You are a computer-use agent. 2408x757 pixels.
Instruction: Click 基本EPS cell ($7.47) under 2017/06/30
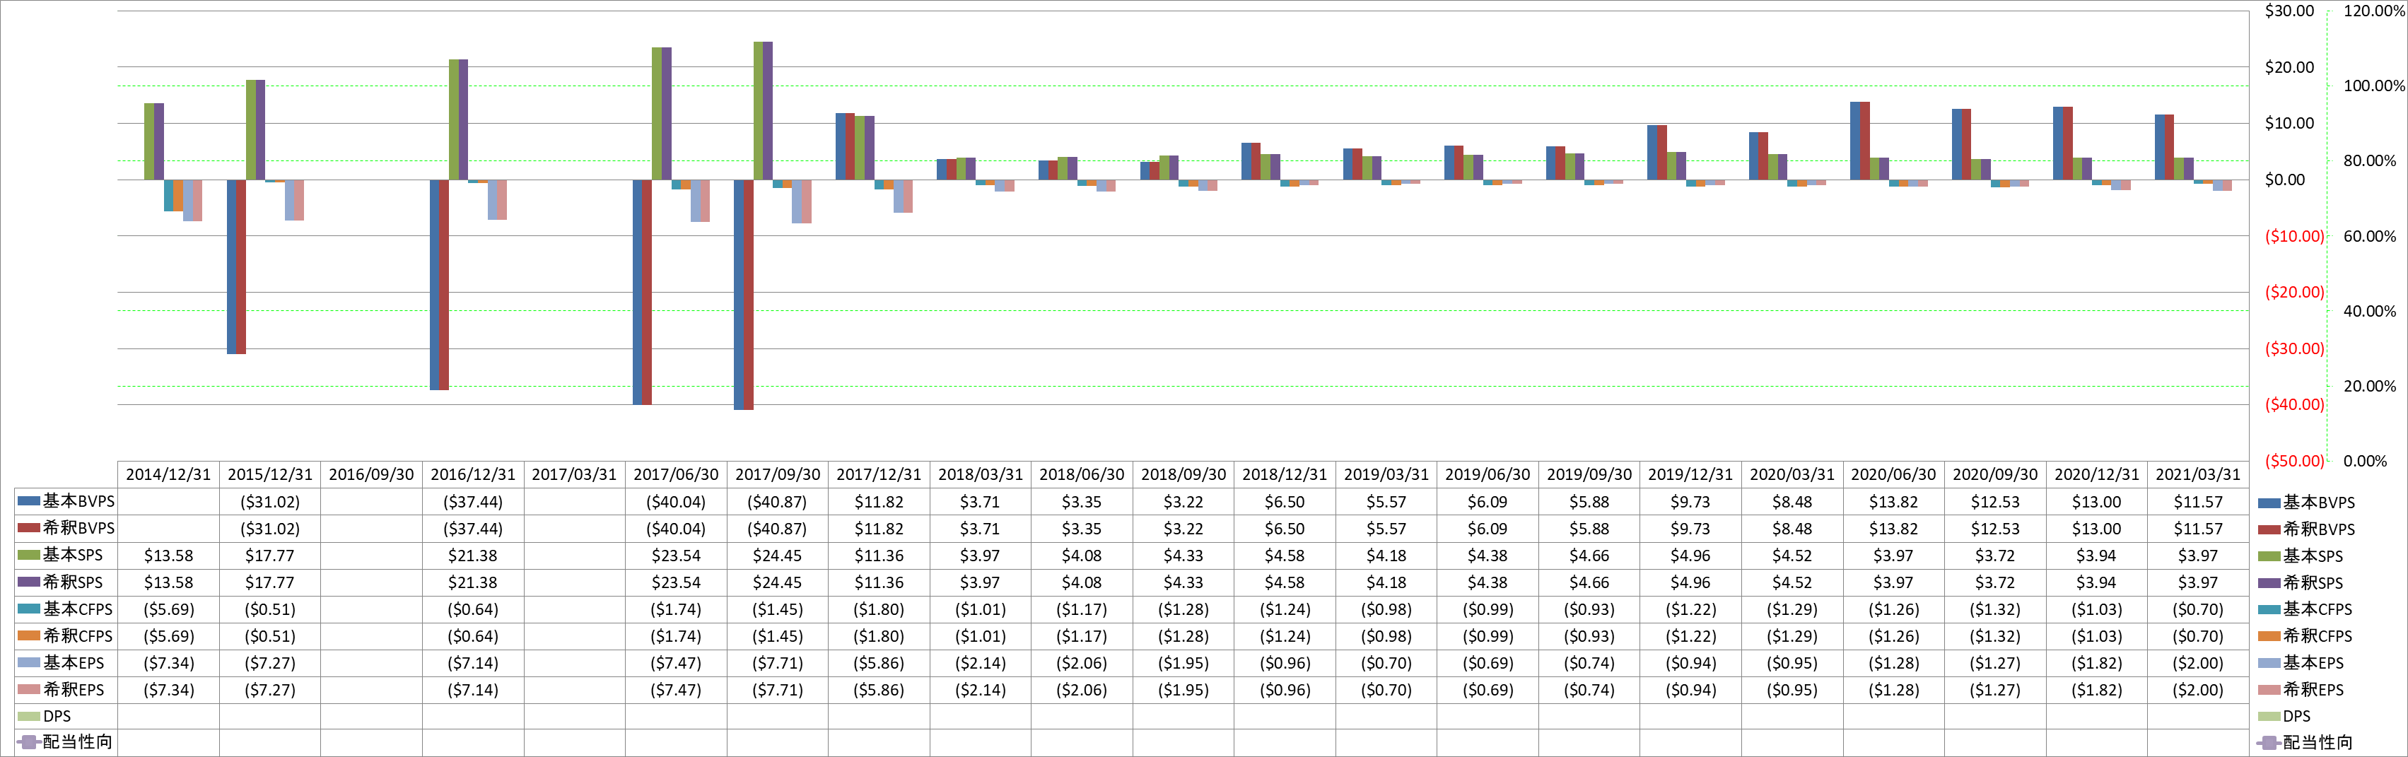(676, 662)
